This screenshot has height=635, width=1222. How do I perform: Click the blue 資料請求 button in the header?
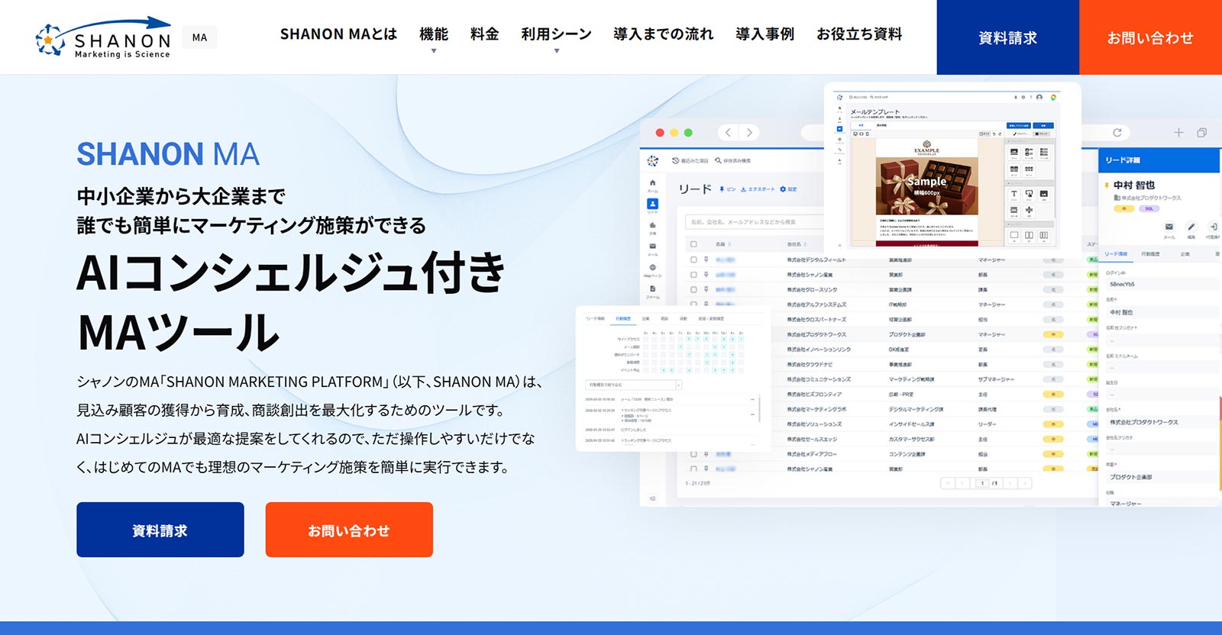tap(1008, 37)
